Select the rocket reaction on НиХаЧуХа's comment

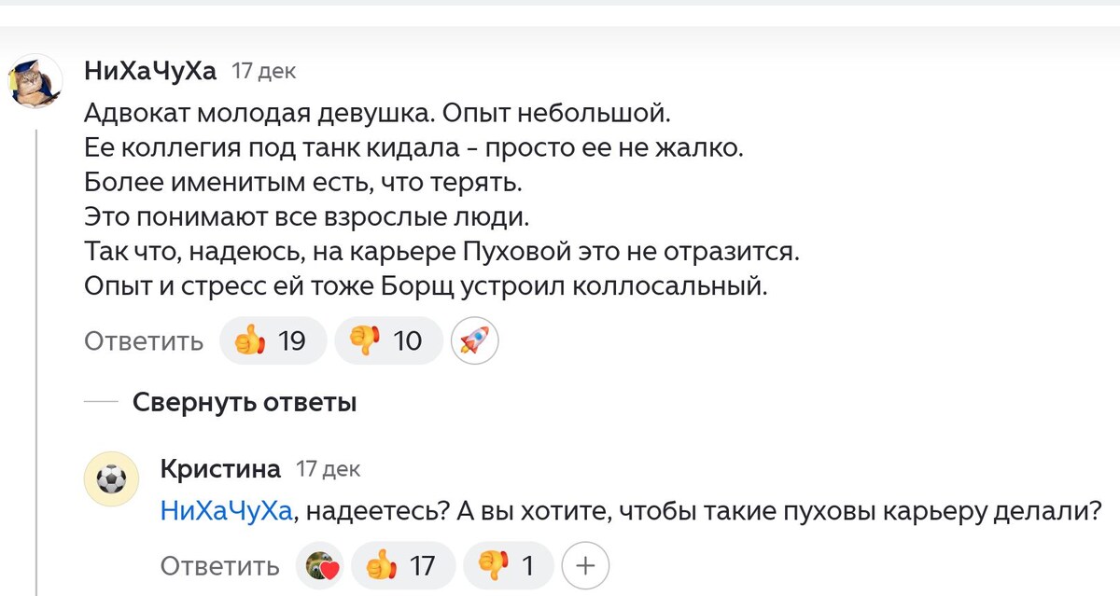point(474,340)
